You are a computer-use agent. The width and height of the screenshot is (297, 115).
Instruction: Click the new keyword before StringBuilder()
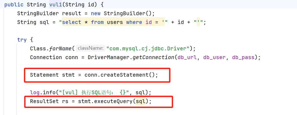click(x=96, y=13)
